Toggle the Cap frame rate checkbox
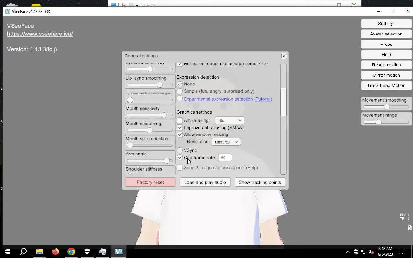The width and height of the screenshot is (413, 258). pos(180,158)
